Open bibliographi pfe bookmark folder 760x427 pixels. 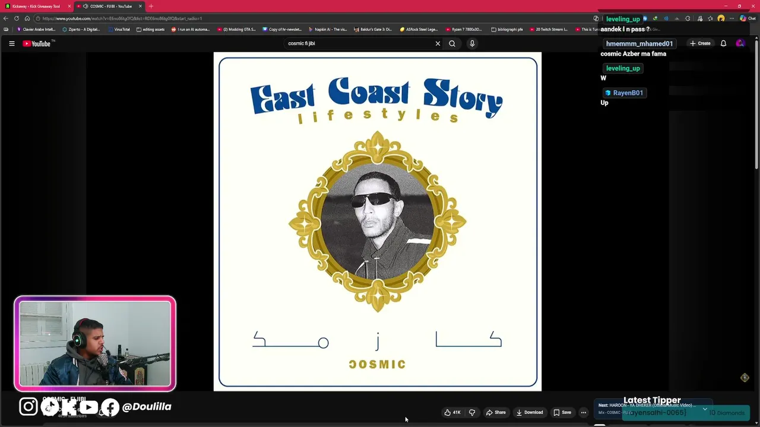coord(508,29)
